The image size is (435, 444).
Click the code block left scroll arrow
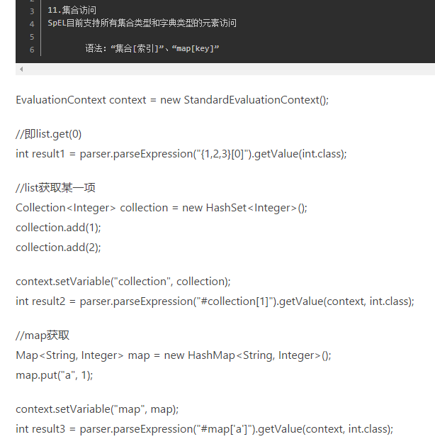click(x=21, y=69)
